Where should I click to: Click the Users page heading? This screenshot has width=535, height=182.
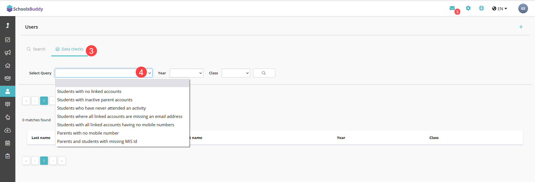(x=31, y=27)
